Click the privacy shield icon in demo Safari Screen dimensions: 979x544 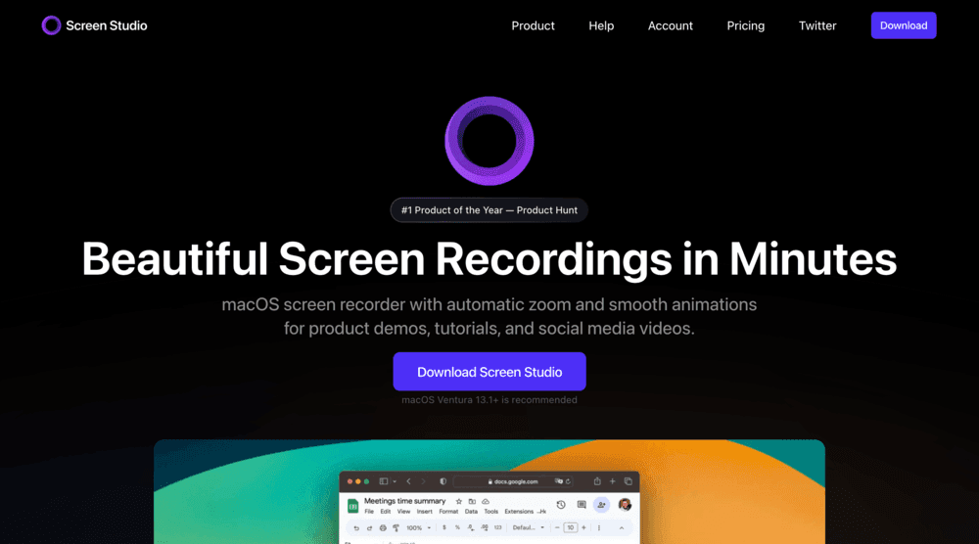tap(443, 481)
